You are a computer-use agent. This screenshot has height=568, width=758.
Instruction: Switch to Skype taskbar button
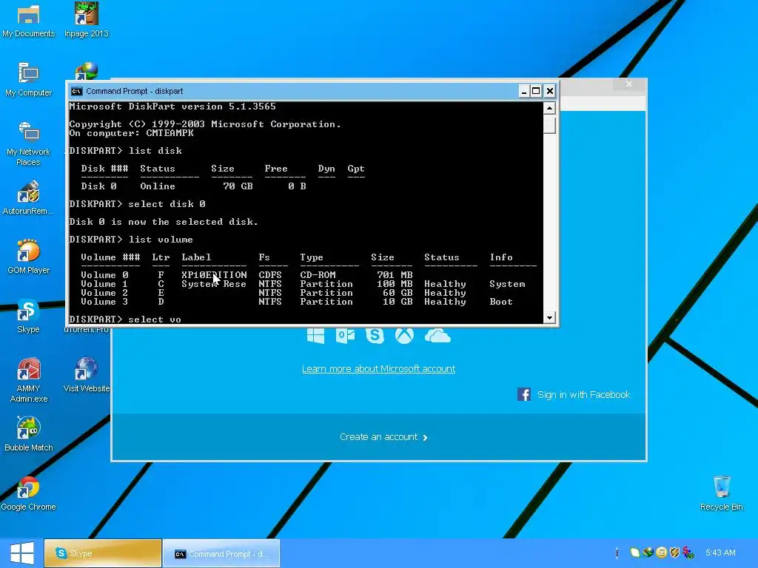pyautogui.click(x=103, y=553)
